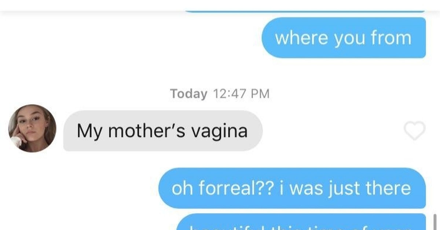Toggle the heart reaction on the received message

pyautogui.click(x=414, y=131)
